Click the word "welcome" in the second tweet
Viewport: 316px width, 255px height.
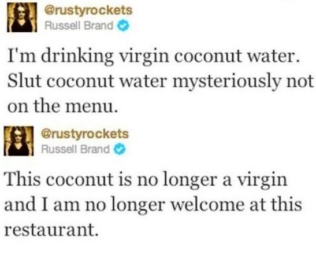click(x=208, y=204)
